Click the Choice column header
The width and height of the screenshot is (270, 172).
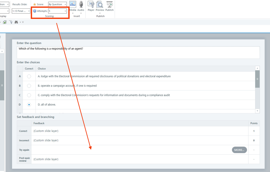(x=42, y=69)
